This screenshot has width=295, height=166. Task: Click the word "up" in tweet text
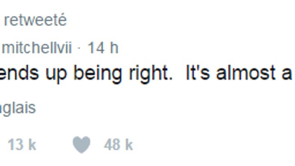click(56, 74)
